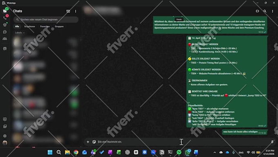Open the Terminal from the taskbar
278x157 pixels.
[x=170, y=152]
